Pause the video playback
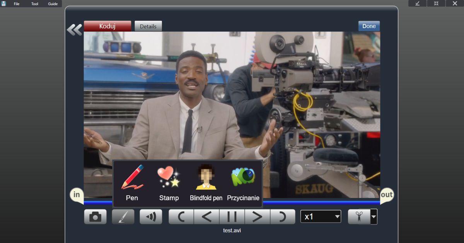 click(232, 216)
